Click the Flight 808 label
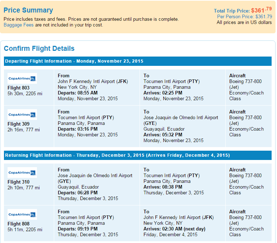The height and width of the screenshot is (243, 277). [19, 224]
